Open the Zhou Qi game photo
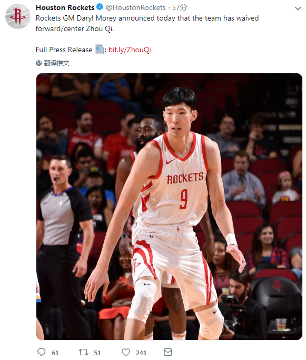The height and width of the screenshot is (360, 306). (169, 207)
